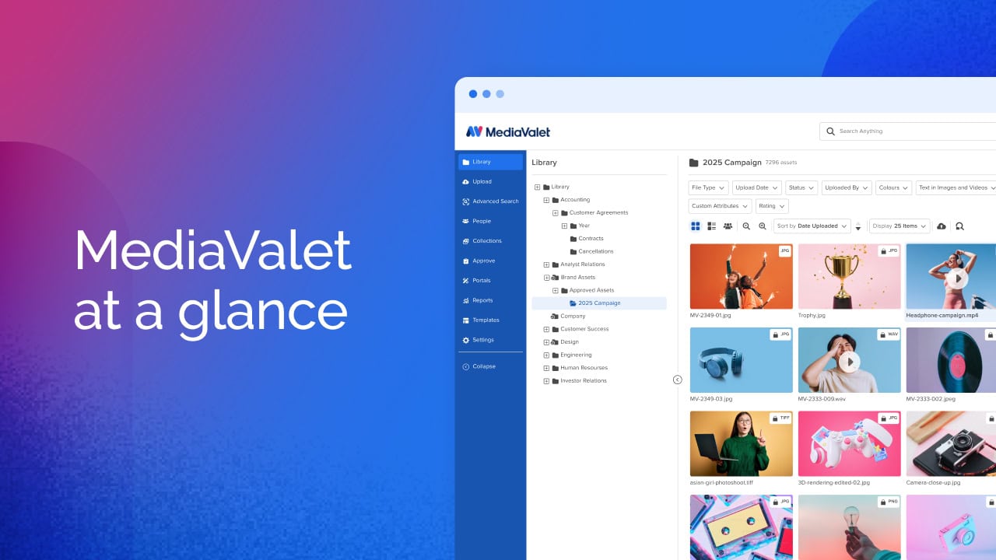Open the Upload Date filter dropdown

point(756,187)
